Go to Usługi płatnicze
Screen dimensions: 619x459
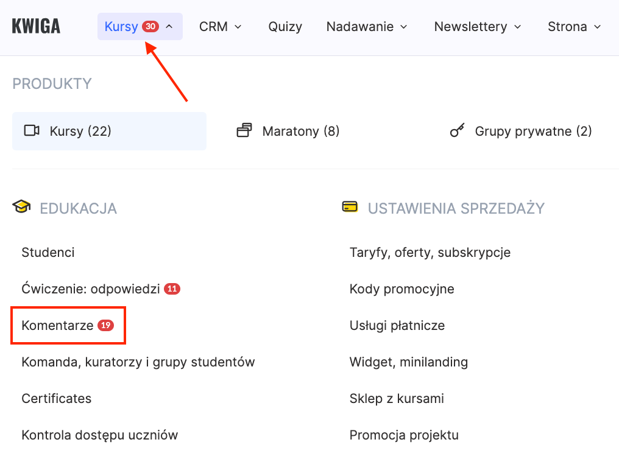[397, 325]
